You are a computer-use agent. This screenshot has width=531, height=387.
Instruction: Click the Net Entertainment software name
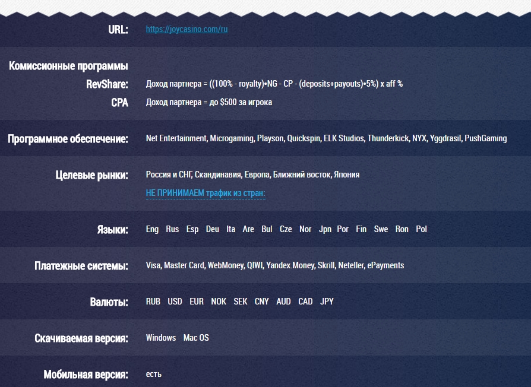(176, 138)
